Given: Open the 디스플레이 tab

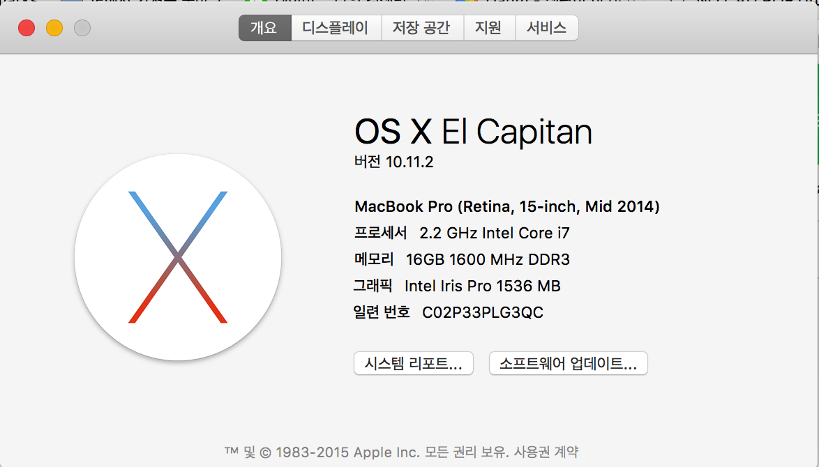Looking at the screenshot, I should click(x=336, y=29).
